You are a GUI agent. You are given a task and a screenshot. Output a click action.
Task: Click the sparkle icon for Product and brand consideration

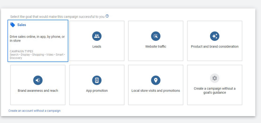pyautogui.click(x=215, y=36)
